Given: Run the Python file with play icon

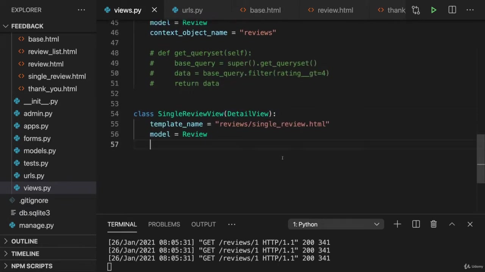Looking at the screenshot, I should (x=433, y=10).
